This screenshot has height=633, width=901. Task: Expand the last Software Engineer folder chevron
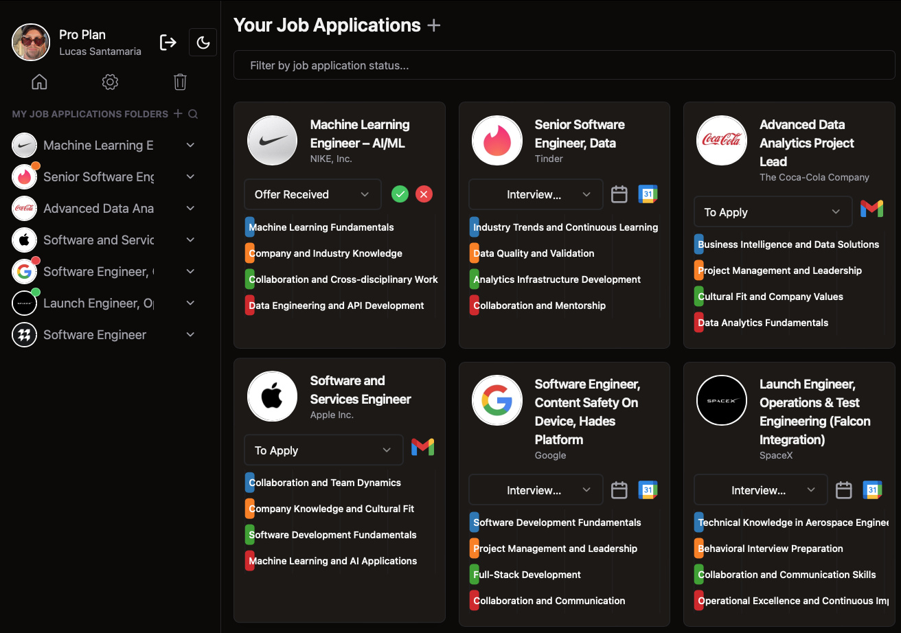pyautogui.click(x=190, y=334)
